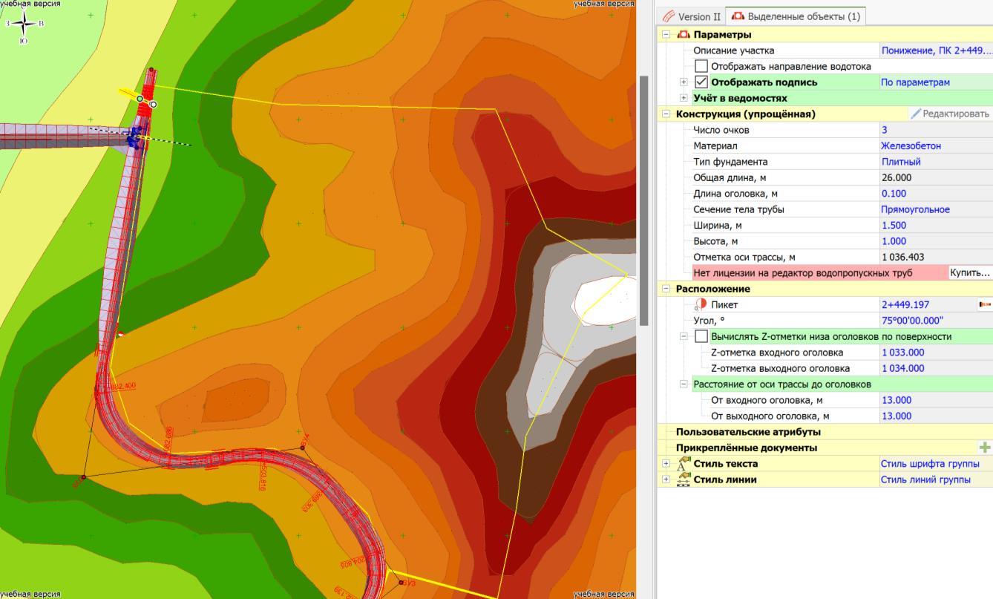Edit the Число очков value 3

coord(936,130)
